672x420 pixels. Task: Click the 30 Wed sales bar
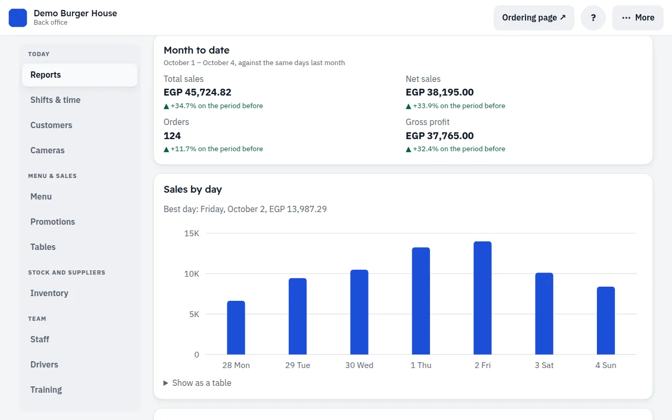(359, 312)
